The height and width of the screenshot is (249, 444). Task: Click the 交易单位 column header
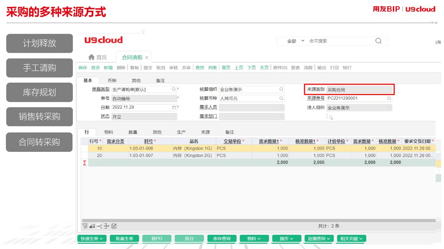234,141
